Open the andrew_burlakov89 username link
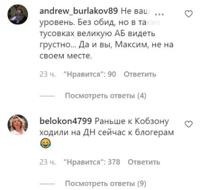This screenshot has height=190, width=200. click(x=79, y=12)
